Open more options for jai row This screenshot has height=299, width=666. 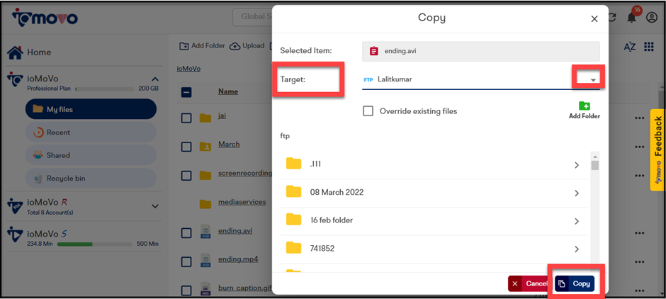[x=640, y=118]
